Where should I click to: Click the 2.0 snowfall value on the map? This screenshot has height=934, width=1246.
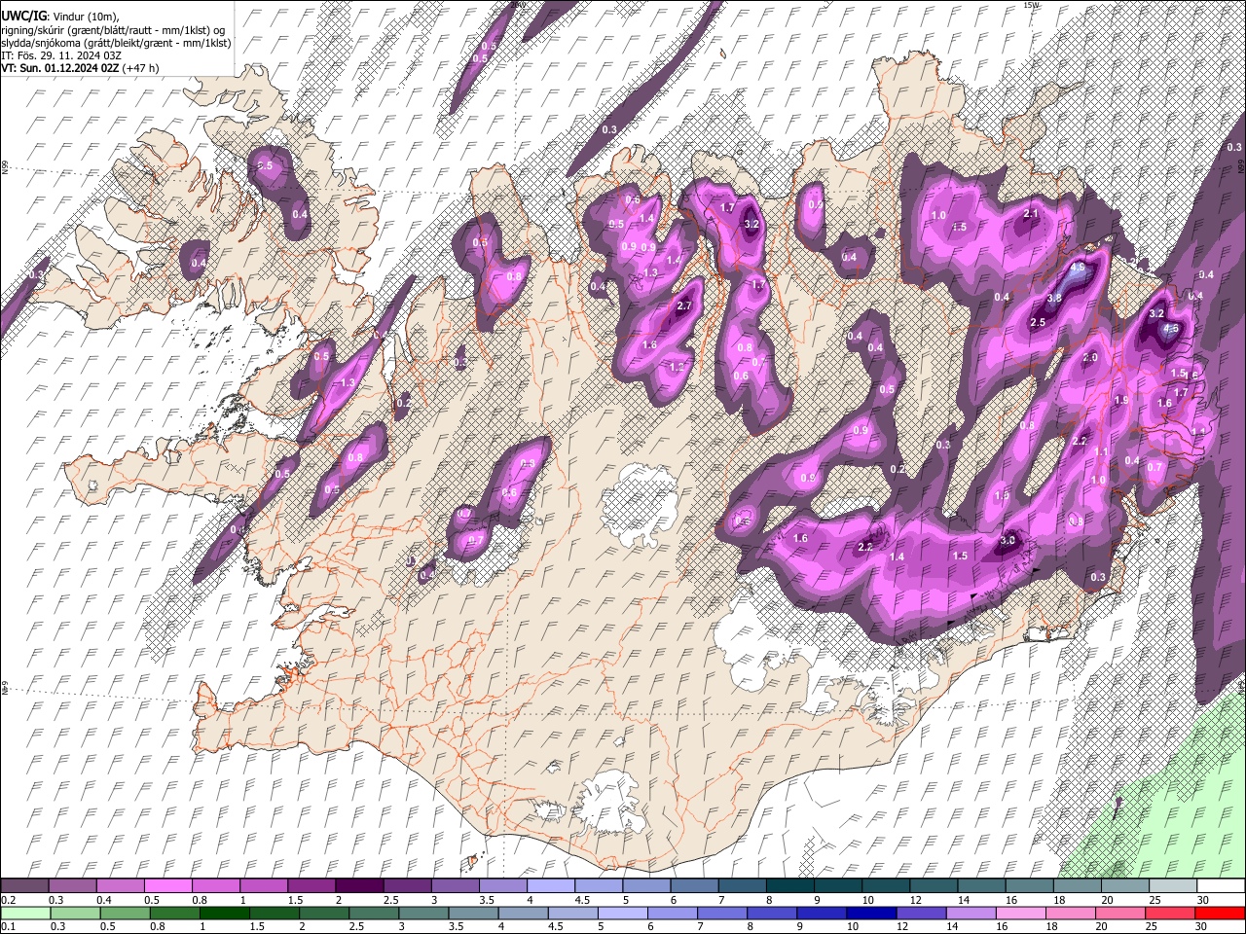coord(1090,358)
